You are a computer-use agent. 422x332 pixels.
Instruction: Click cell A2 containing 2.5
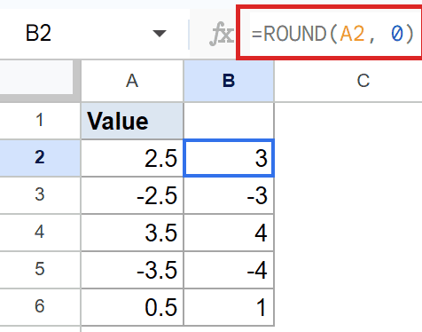click(132, 158)
